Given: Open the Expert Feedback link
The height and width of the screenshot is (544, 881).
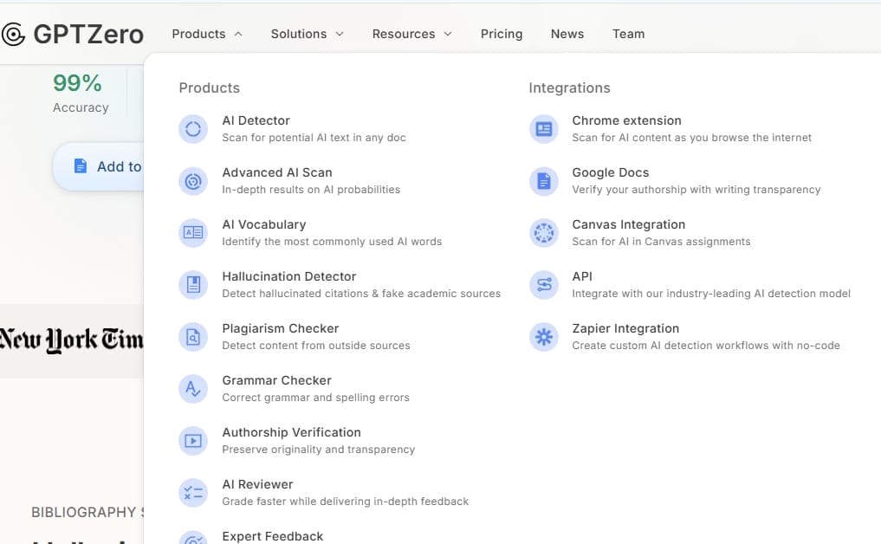Looking at the screenshot, I should pyautogui.click(x=273, y=537).
